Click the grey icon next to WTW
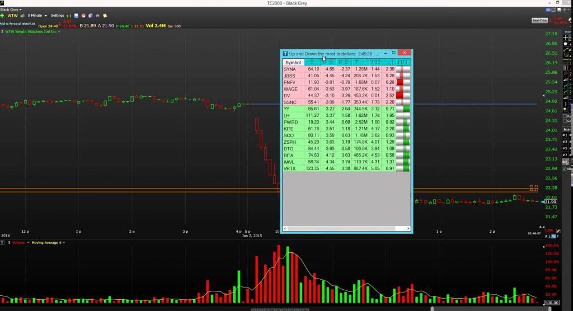Viewport: 573px width, 311px height. click(22, 16)
